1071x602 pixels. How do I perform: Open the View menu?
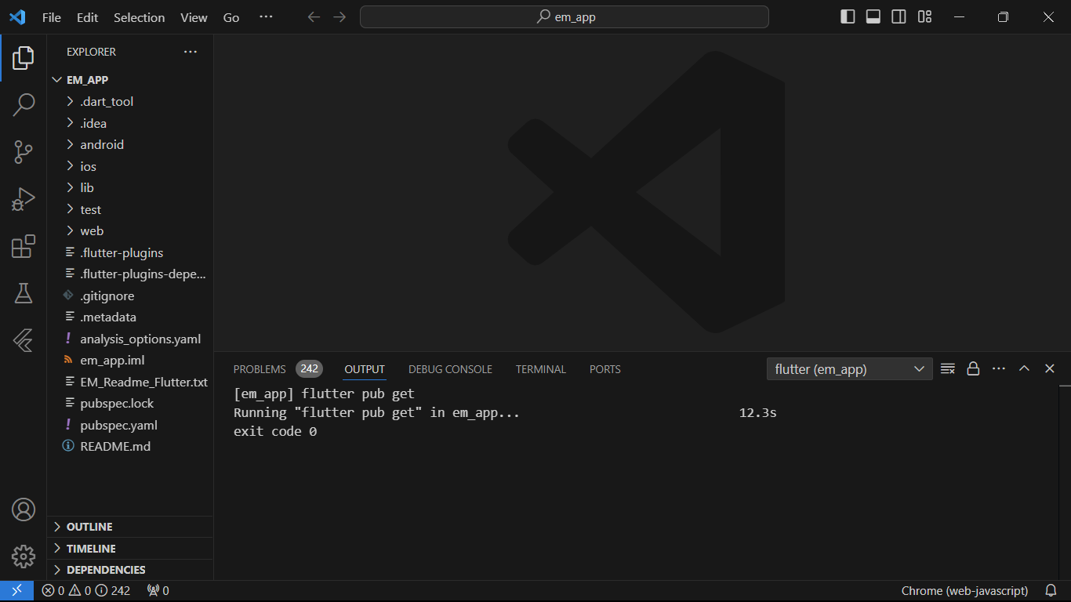pos(194,17)
